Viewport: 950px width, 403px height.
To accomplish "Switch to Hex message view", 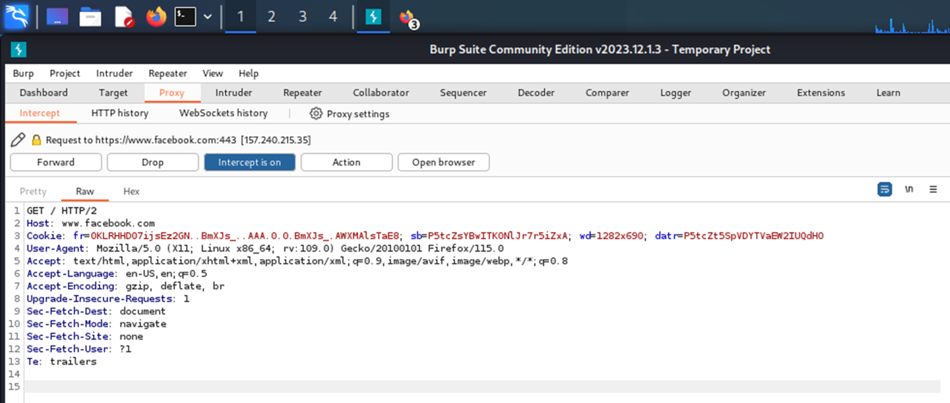I will 132,192.
